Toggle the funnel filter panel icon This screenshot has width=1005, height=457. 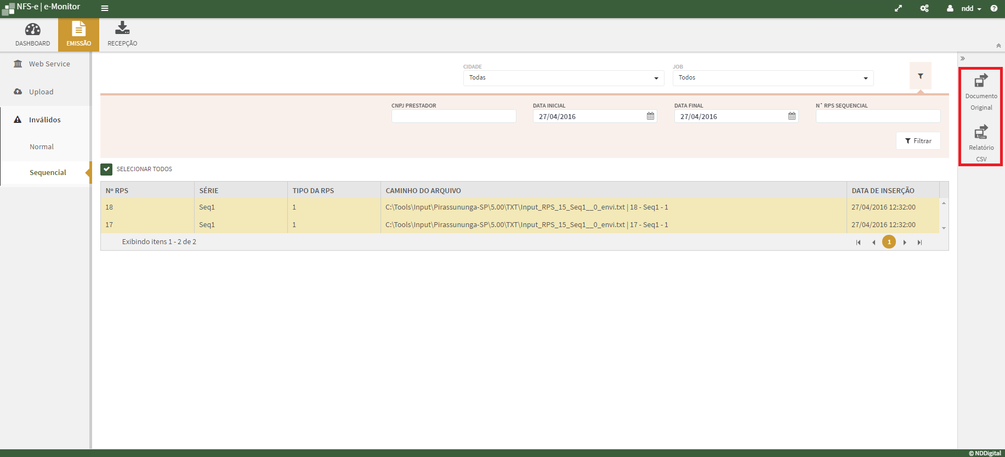921,76
